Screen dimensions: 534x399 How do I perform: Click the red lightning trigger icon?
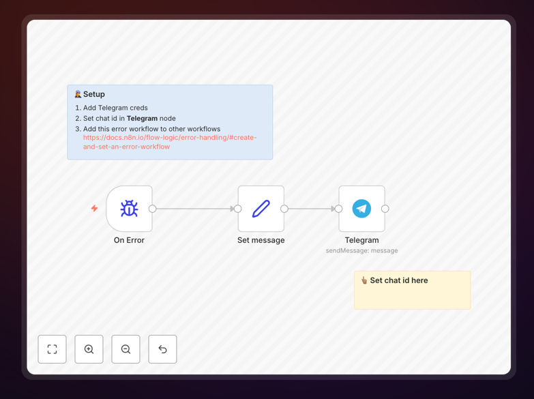pyautogui.click(x=94, y=208)
